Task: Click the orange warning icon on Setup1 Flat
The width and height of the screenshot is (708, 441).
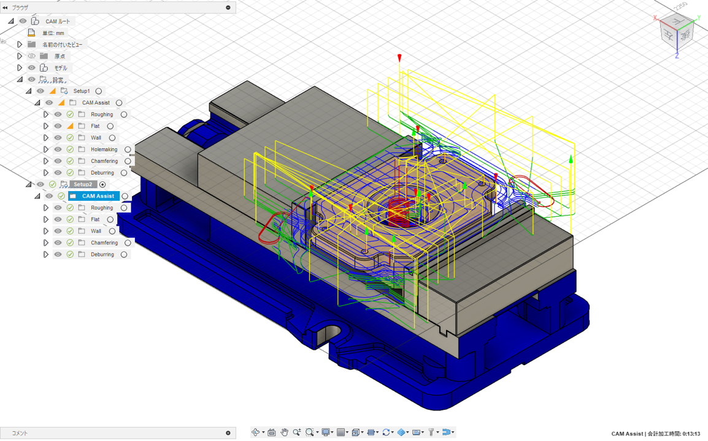Action: point(70,126)
